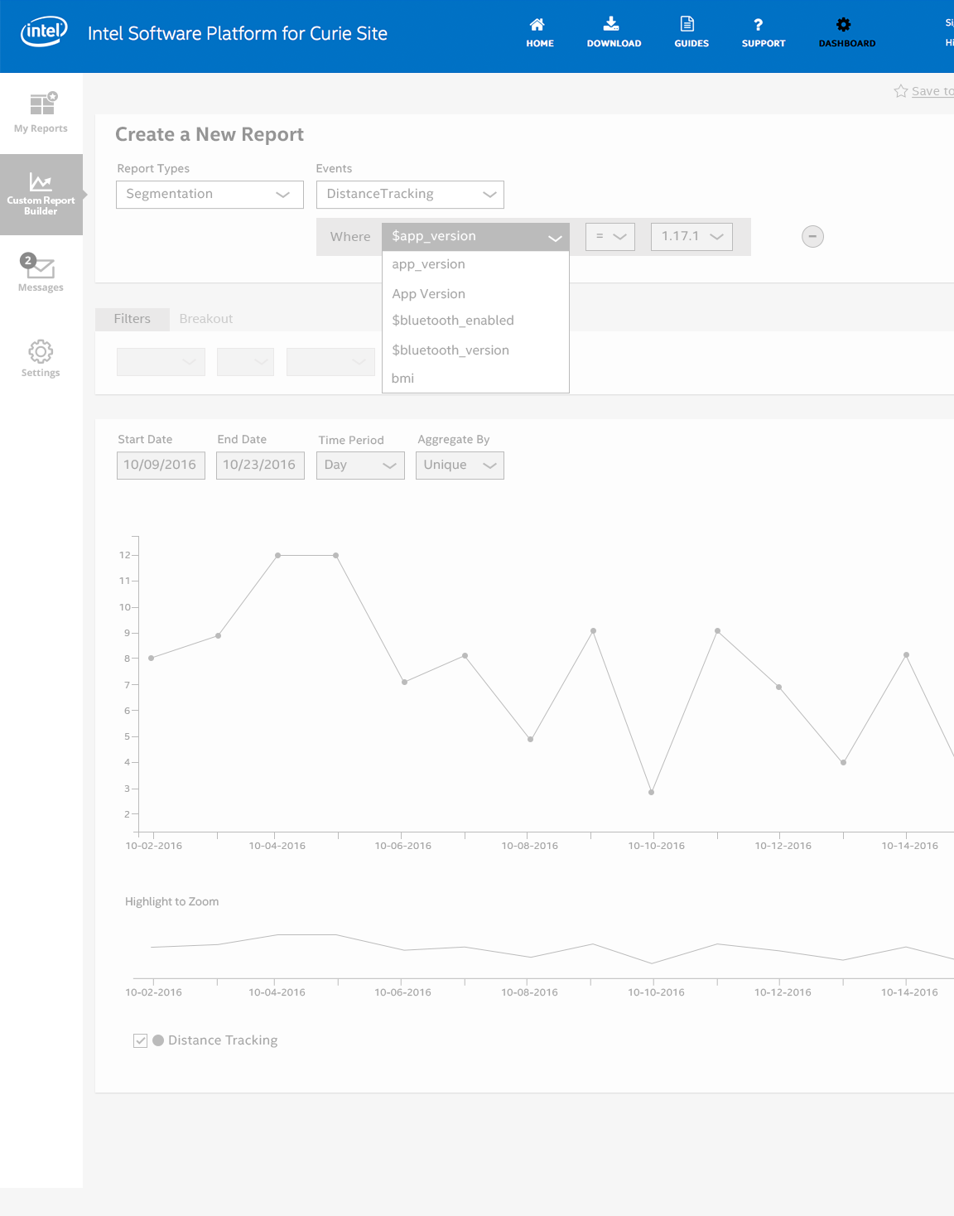Click the Intel Software Platform for Curie Site title
954x1216 pixels.
[x=238, y=33]
